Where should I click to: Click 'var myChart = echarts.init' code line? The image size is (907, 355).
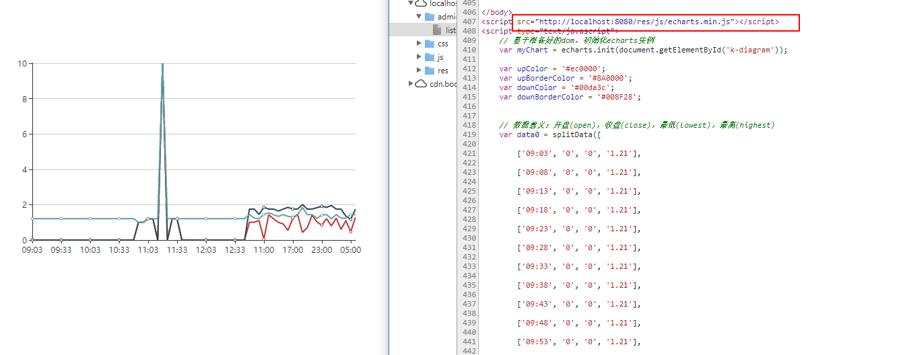pos(643,50)
